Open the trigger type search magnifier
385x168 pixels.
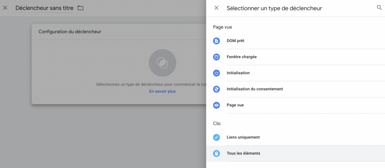pos(379,8)
